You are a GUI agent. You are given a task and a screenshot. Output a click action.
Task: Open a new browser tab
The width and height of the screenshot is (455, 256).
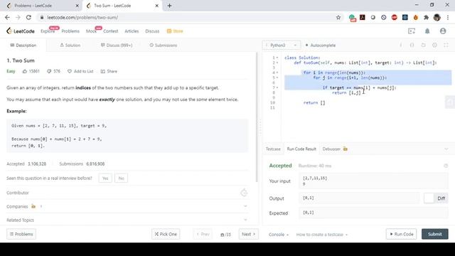pos(169,6)
